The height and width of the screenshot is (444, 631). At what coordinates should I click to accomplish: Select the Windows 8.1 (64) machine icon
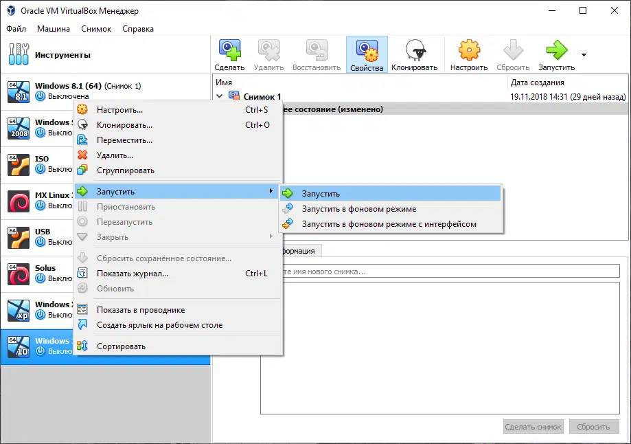click(x=19, y=91)
